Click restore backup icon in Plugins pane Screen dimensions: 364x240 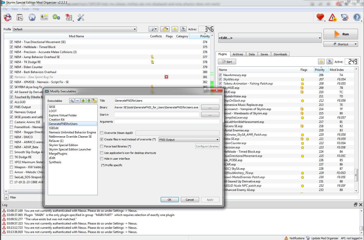[321, 62]
